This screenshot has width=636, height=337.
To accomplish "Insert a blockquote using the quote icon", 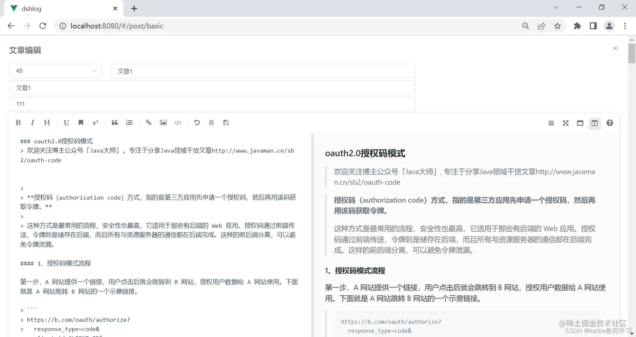I will [x=114, y=122].
